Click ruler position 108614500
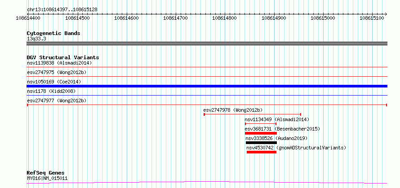This screenshot has width=400, height=188. pos(78,18)
